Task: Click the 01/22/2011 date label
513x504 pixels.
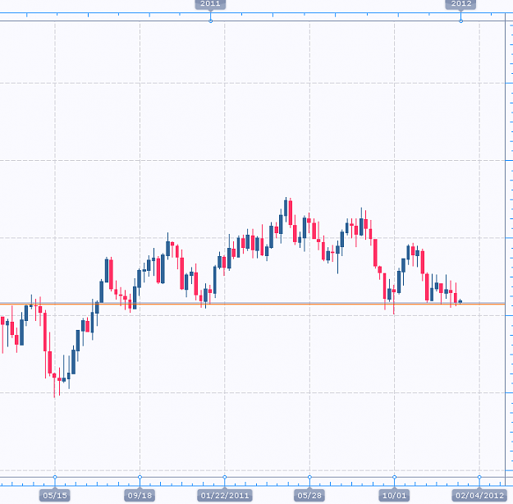Action: (225, 495)
